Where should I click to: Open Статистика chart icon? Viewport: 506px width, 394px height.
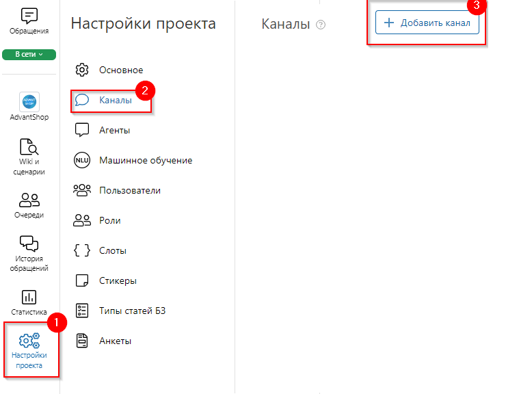[x=29, y=297]
